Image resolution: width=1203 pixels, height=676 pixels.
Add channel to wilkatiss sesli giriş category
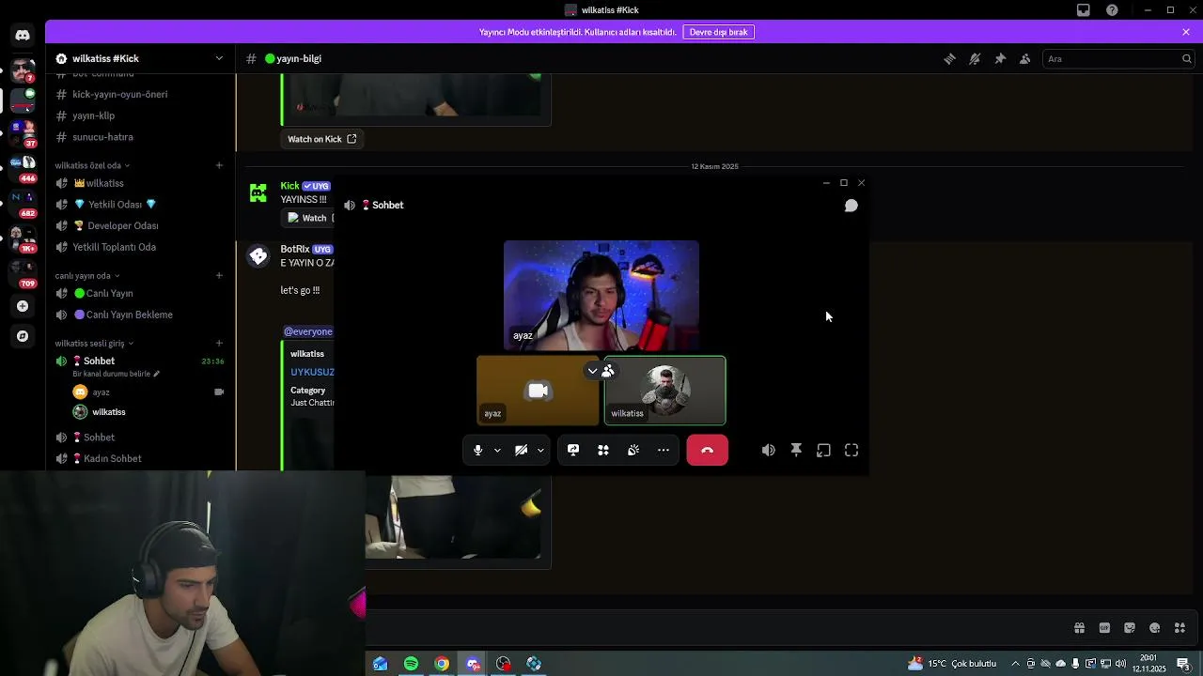click(x=219, y=343)
